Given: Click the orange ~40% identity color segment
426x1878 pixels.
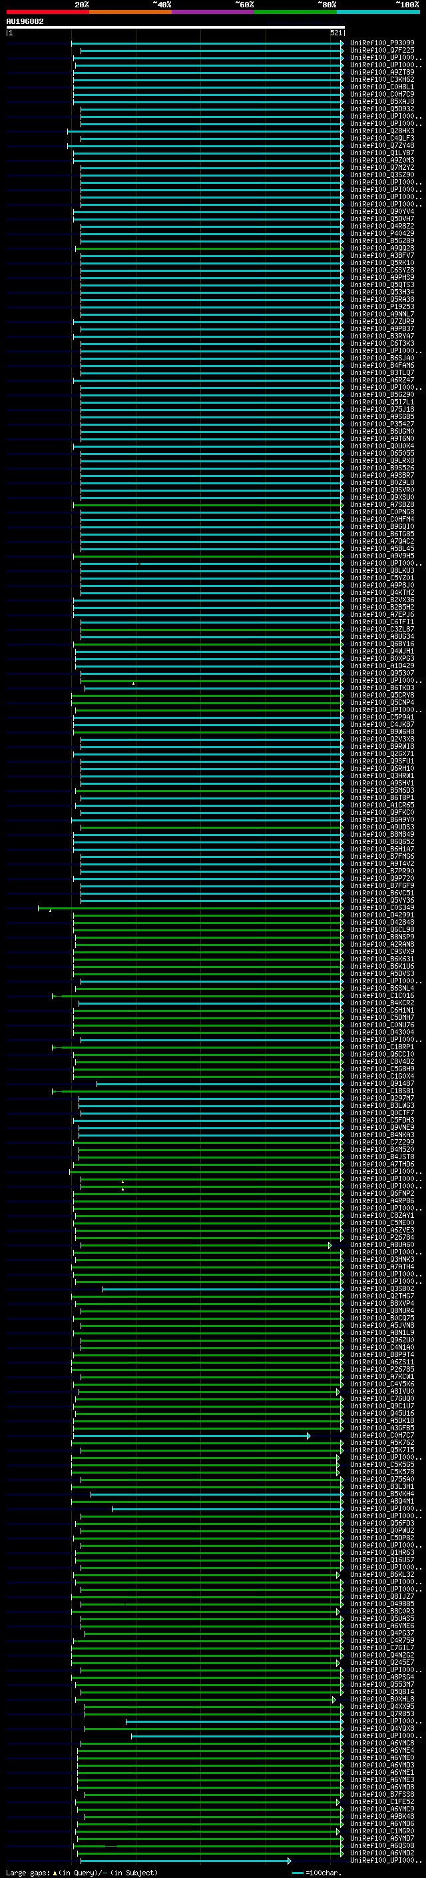Looking at the screenshot, I should click(130, 12).
